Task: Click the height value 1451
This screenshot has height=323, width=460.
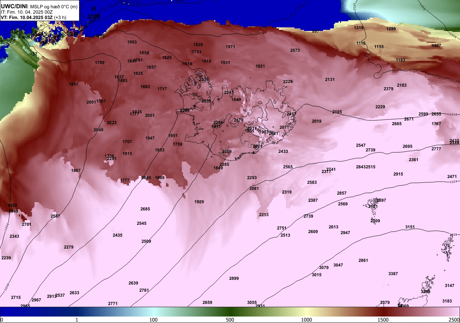Action: (x=73, y=84)
